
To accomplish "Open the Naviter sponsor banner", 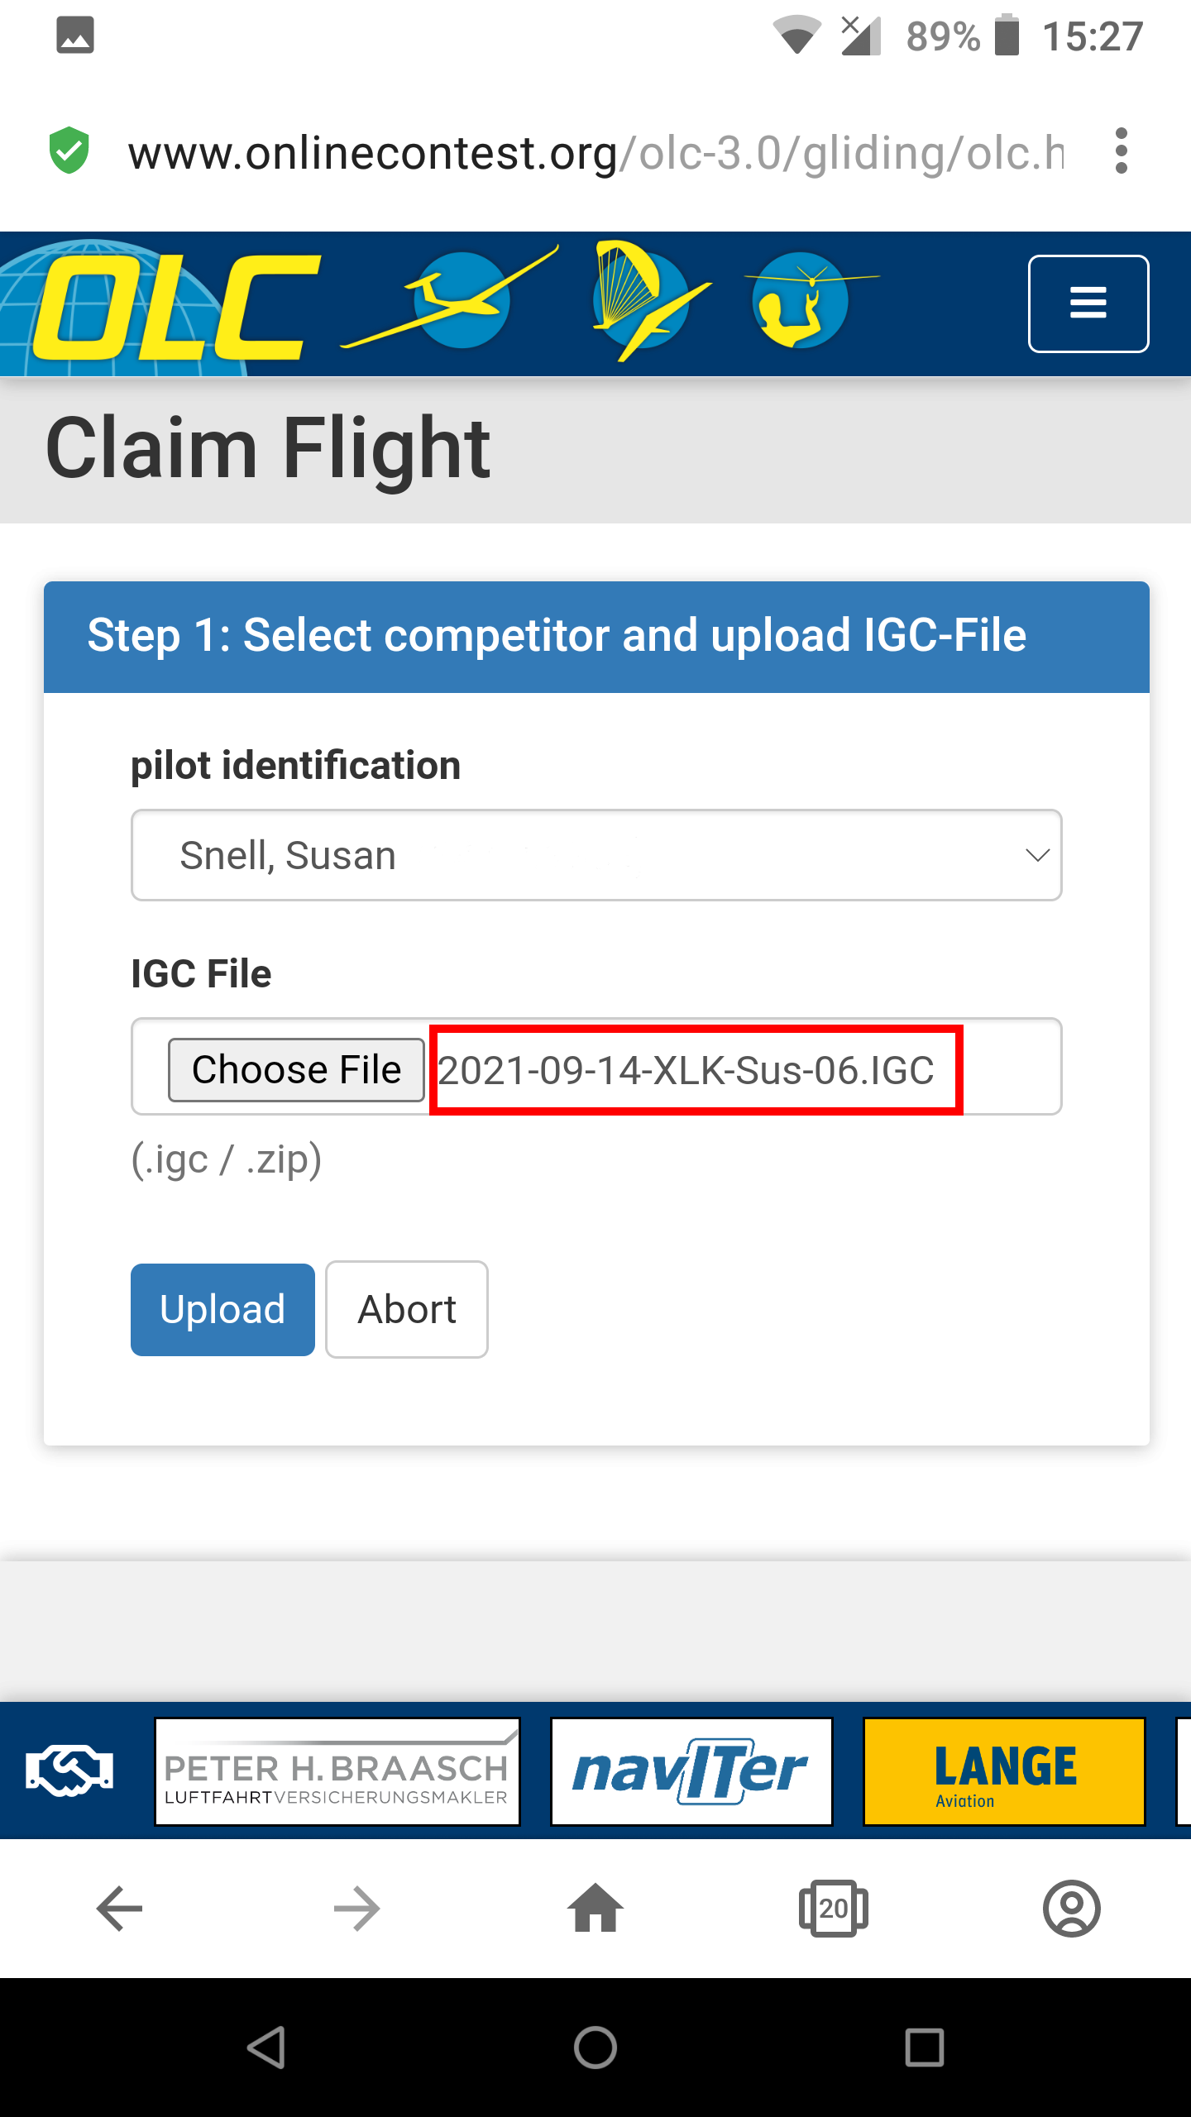I will (691, 1771).
